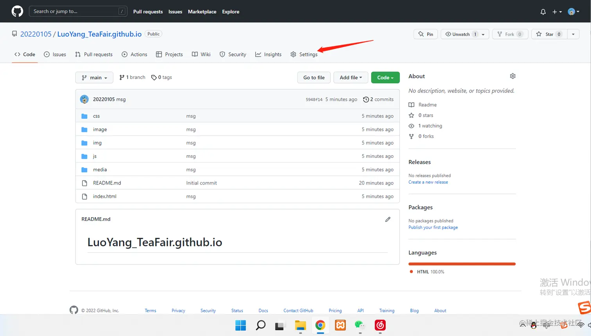Open the Unwatch notifications dropdown

[465, 34]
